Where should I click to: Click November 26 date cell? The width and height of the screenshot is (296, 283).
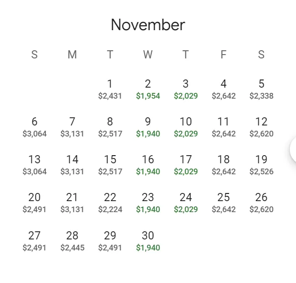pos(262,203)
